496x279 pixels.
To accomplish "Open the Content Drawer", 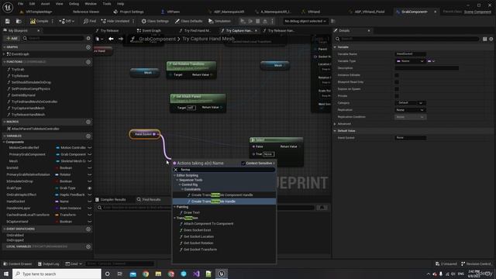I will tap(17, 263).
